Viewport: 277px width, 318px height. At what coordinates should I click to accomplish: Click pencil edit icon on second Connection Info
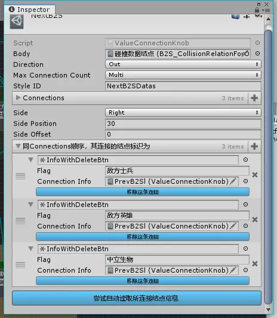233,226
